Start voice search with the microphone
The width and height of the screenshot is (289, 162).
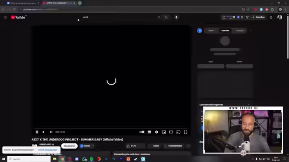coord(176,17)
